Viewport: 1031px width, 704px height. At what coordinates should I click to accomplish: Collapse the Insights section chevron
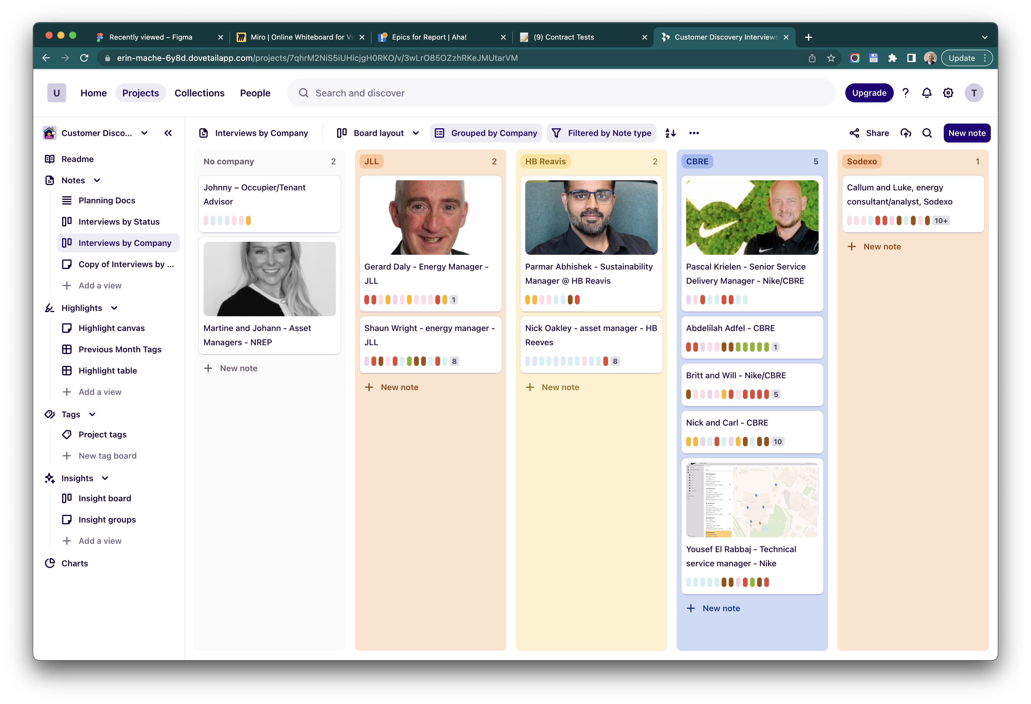pos(105,478)
